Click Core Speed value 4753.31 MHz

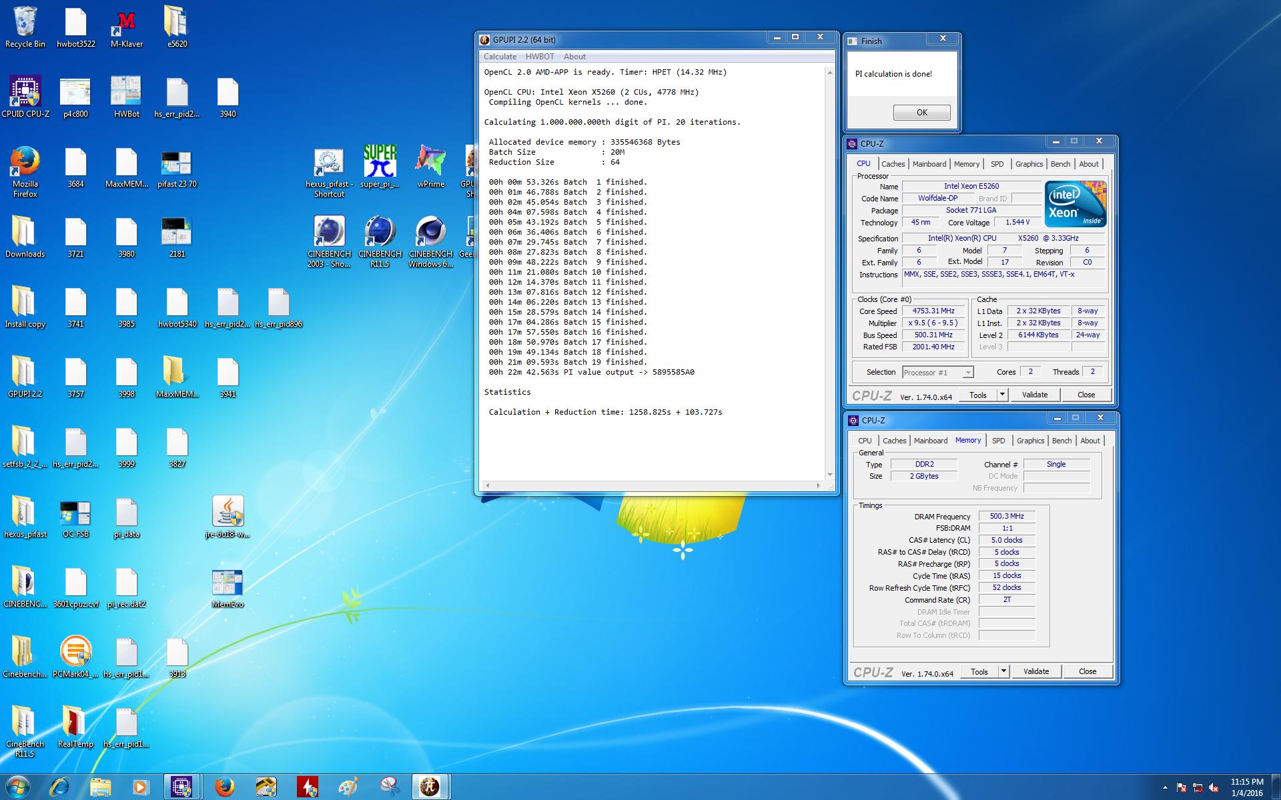(x=933, y=311)
